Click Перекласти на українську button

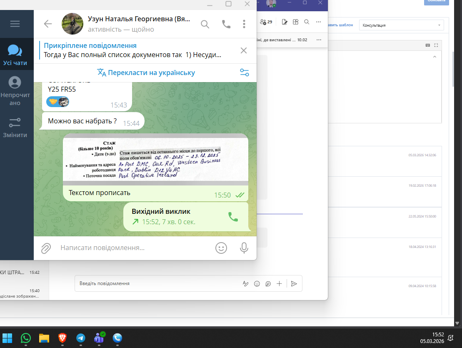[146, 73]
